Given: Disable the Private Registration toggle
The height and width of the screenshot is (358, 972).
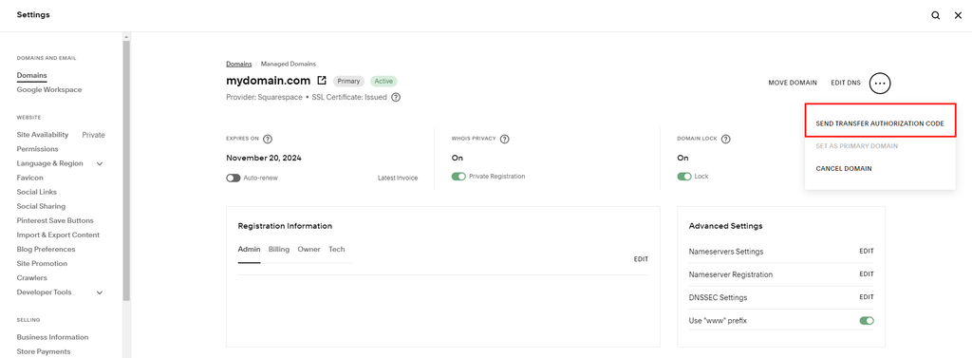Looking at the screenshot, I should [x=458, y=177].
